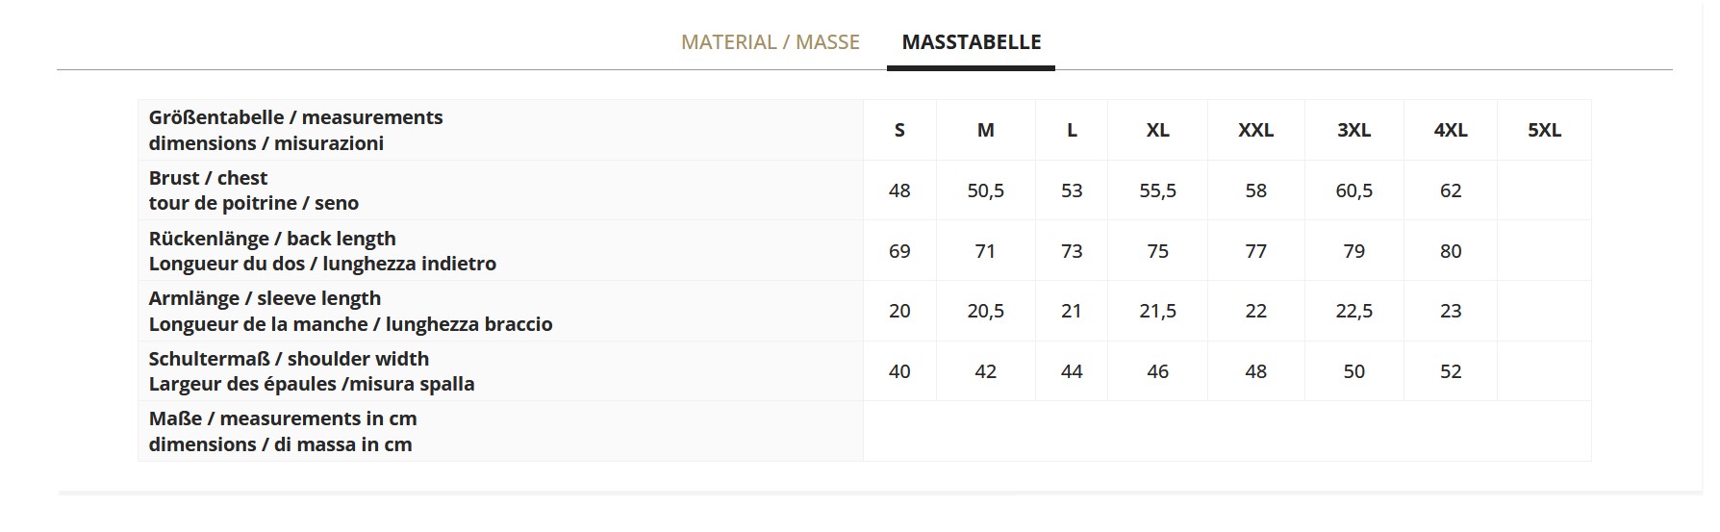
Task: Click the S size column header
Action: [899, 130]
